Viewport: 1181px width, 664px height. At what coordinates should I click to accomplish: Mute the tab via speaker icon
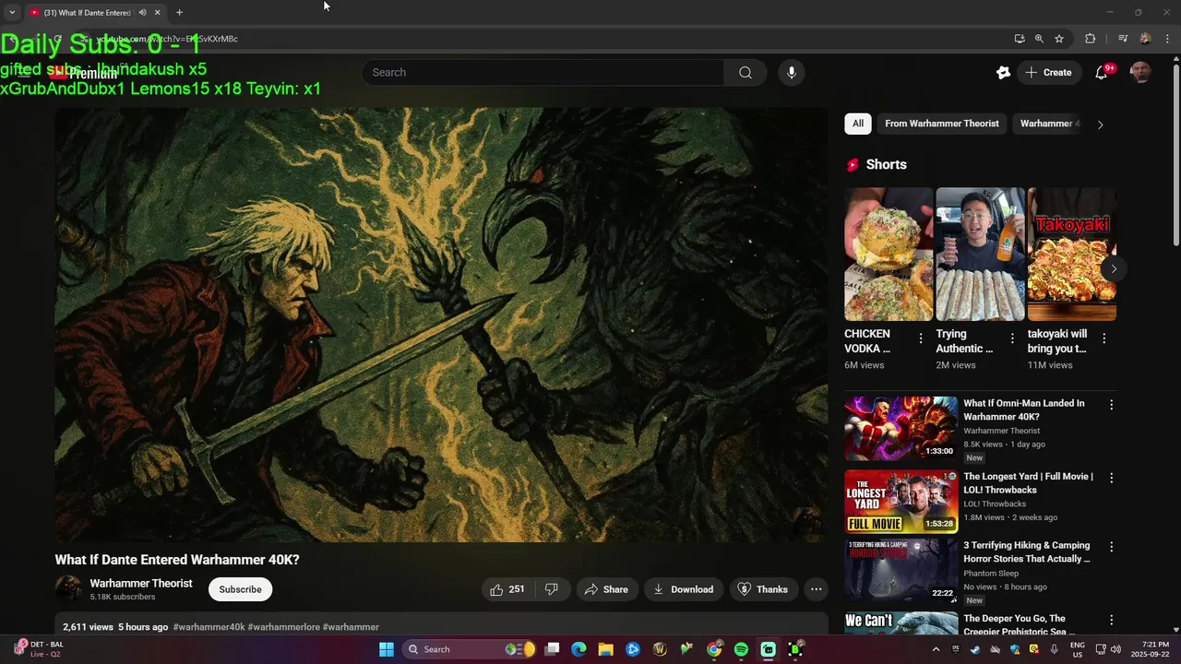142,13
